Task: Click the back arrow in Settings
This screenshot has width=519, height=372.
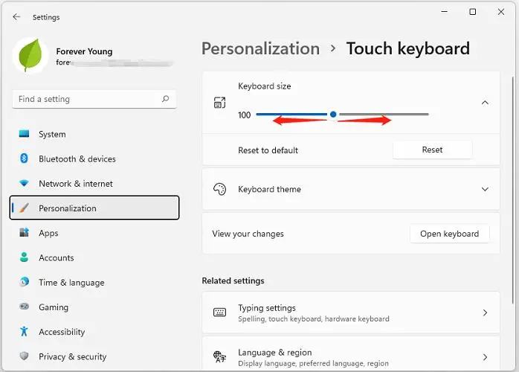Action: (x=16, y=17)
